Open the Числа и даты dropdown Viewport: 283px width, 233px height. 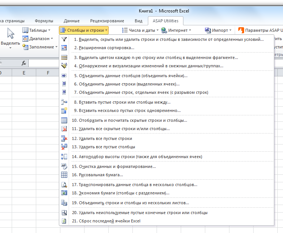(140, 30)
